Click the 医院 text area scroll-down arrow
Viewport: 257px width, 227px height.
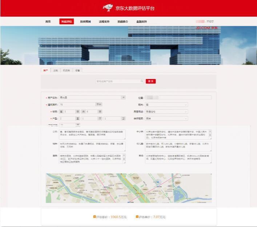tap(124, 159)
